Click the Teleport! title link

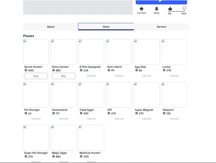(x=168, y=110)
